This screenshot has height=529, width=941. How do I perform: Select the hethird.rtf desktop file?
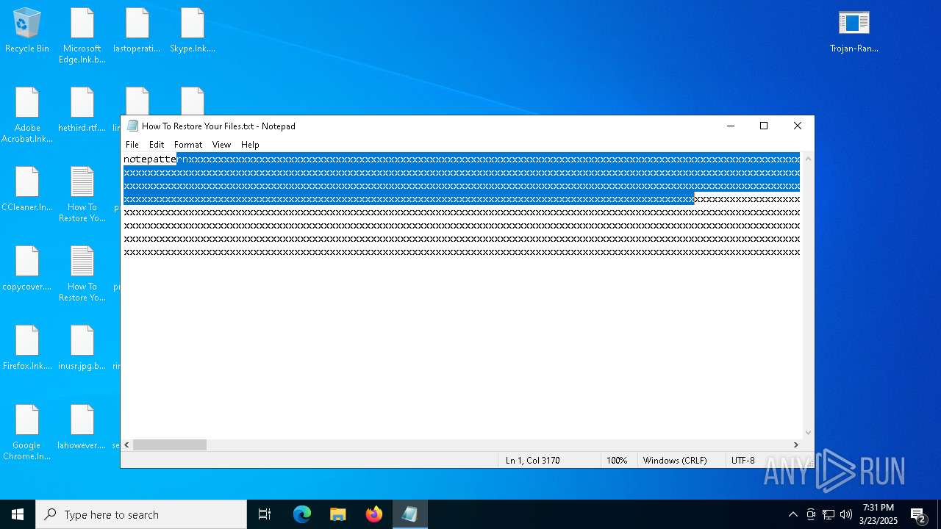click(x=82, y=110)
